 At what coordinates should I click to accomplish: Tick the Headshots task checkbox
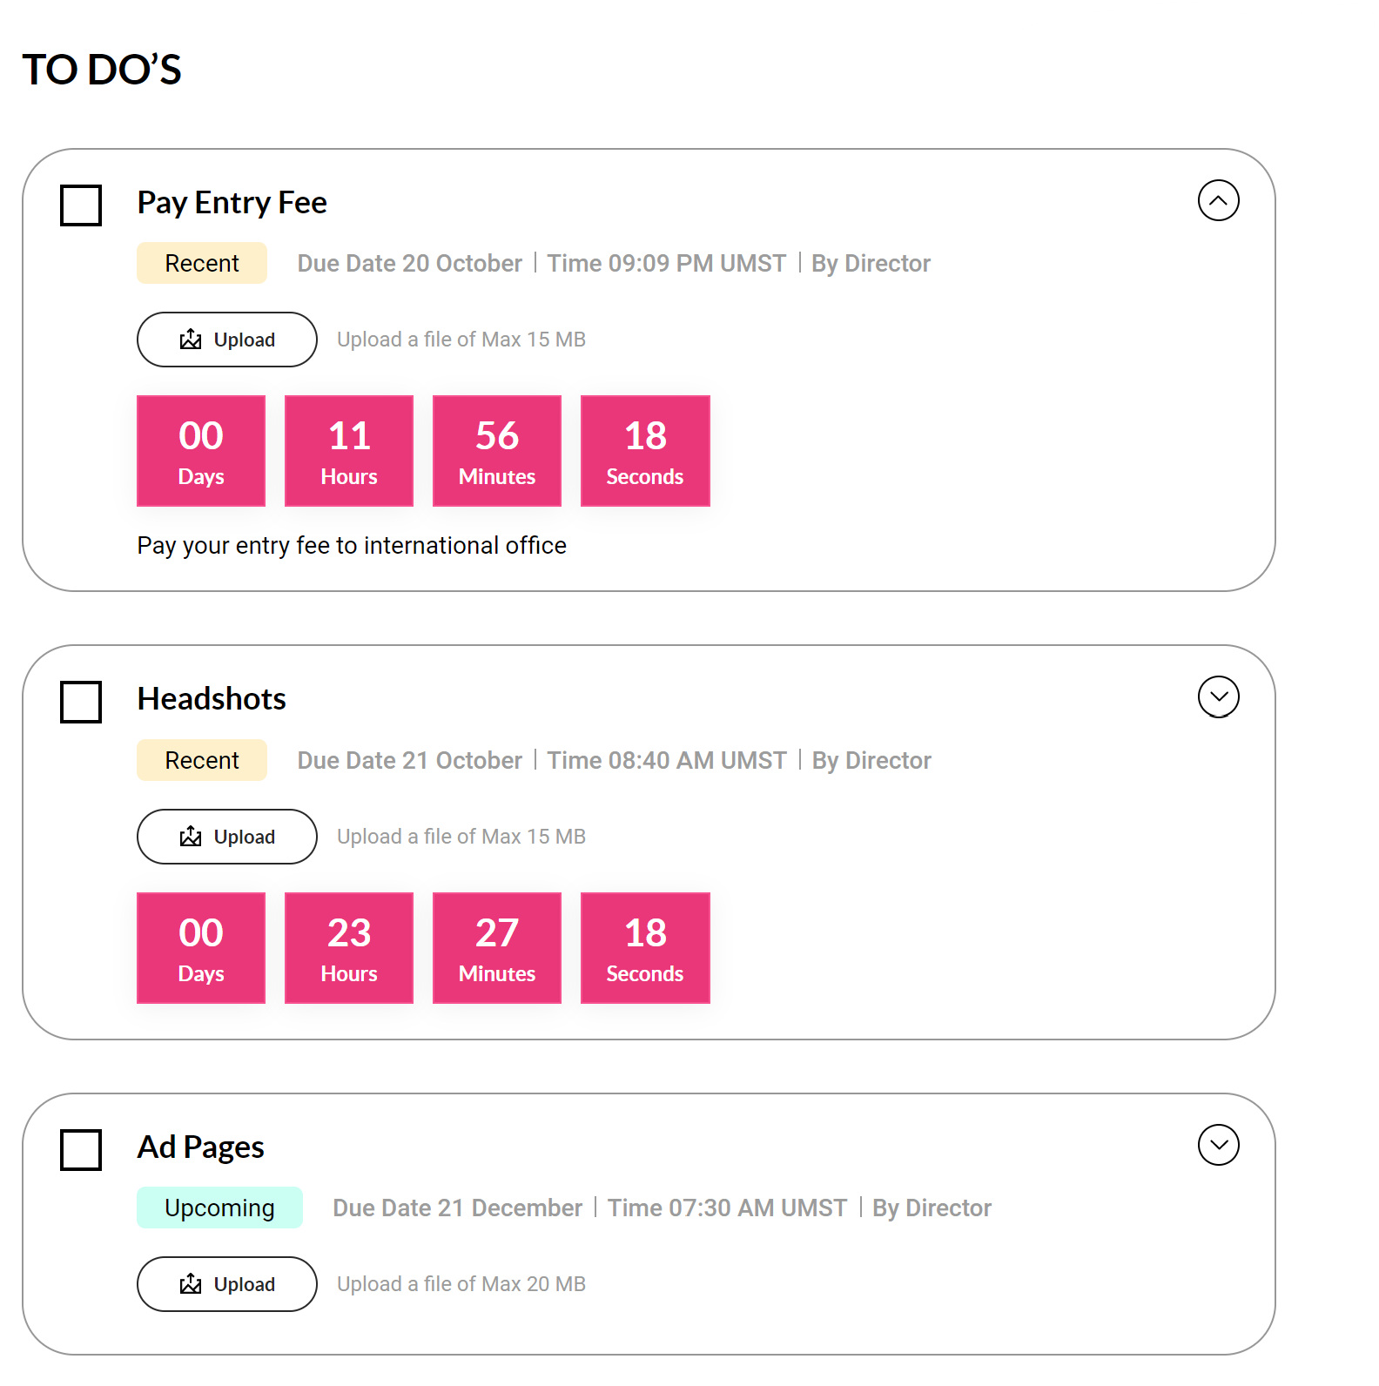tap(81, 702)
